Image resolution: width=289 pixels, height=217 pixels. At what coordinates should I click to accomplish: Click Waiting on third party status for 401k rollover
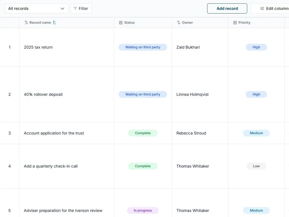143,94
